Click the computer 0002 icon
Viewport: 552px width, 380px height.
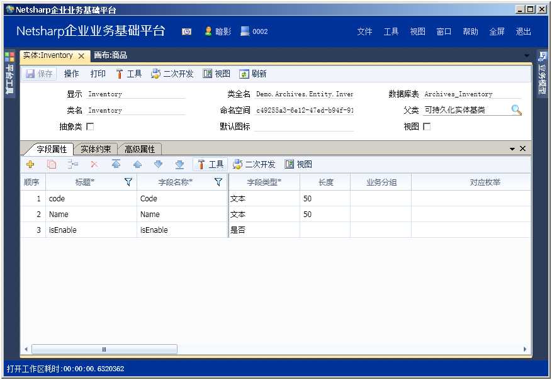[245, 31]
